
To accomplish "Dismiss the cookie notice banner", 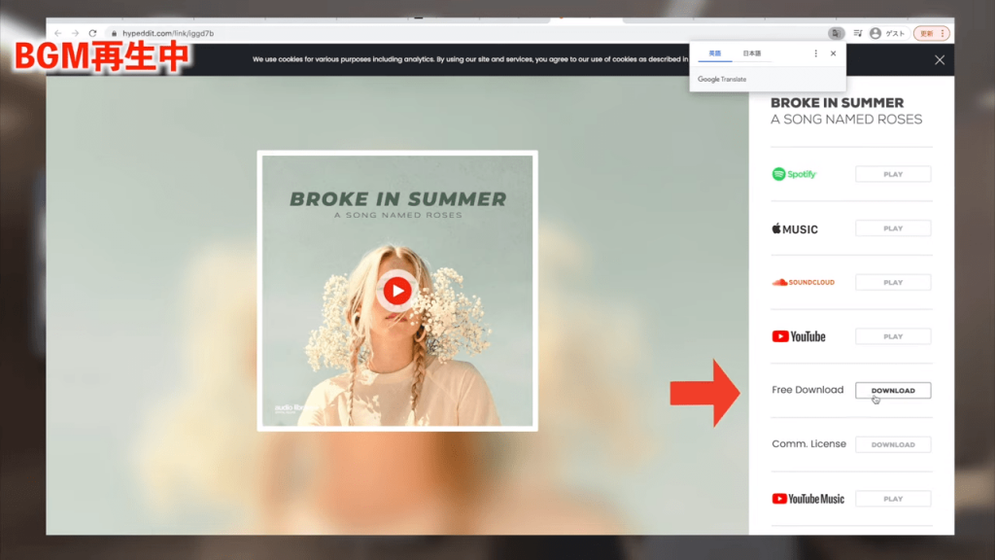I will (940, 60).
